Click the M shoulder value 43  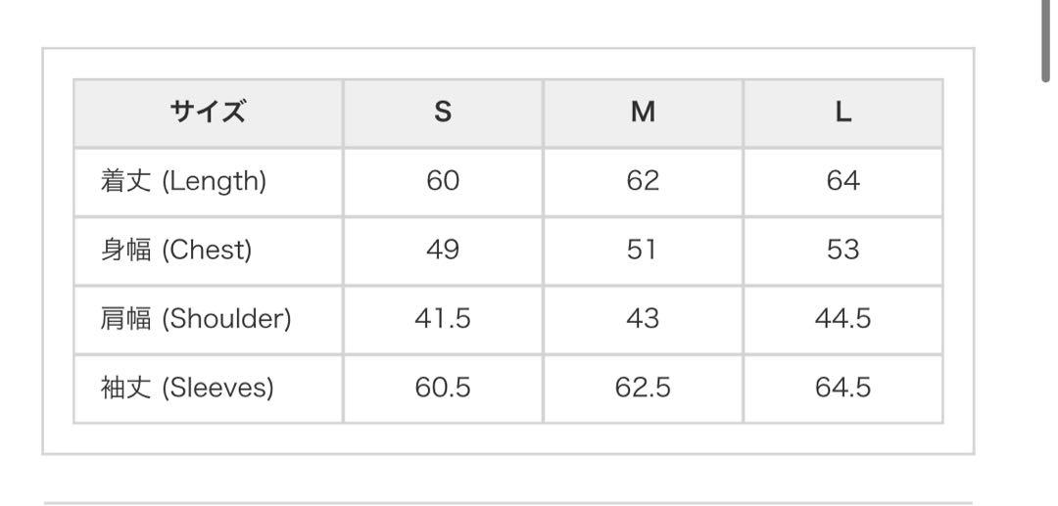coord(643,319)
